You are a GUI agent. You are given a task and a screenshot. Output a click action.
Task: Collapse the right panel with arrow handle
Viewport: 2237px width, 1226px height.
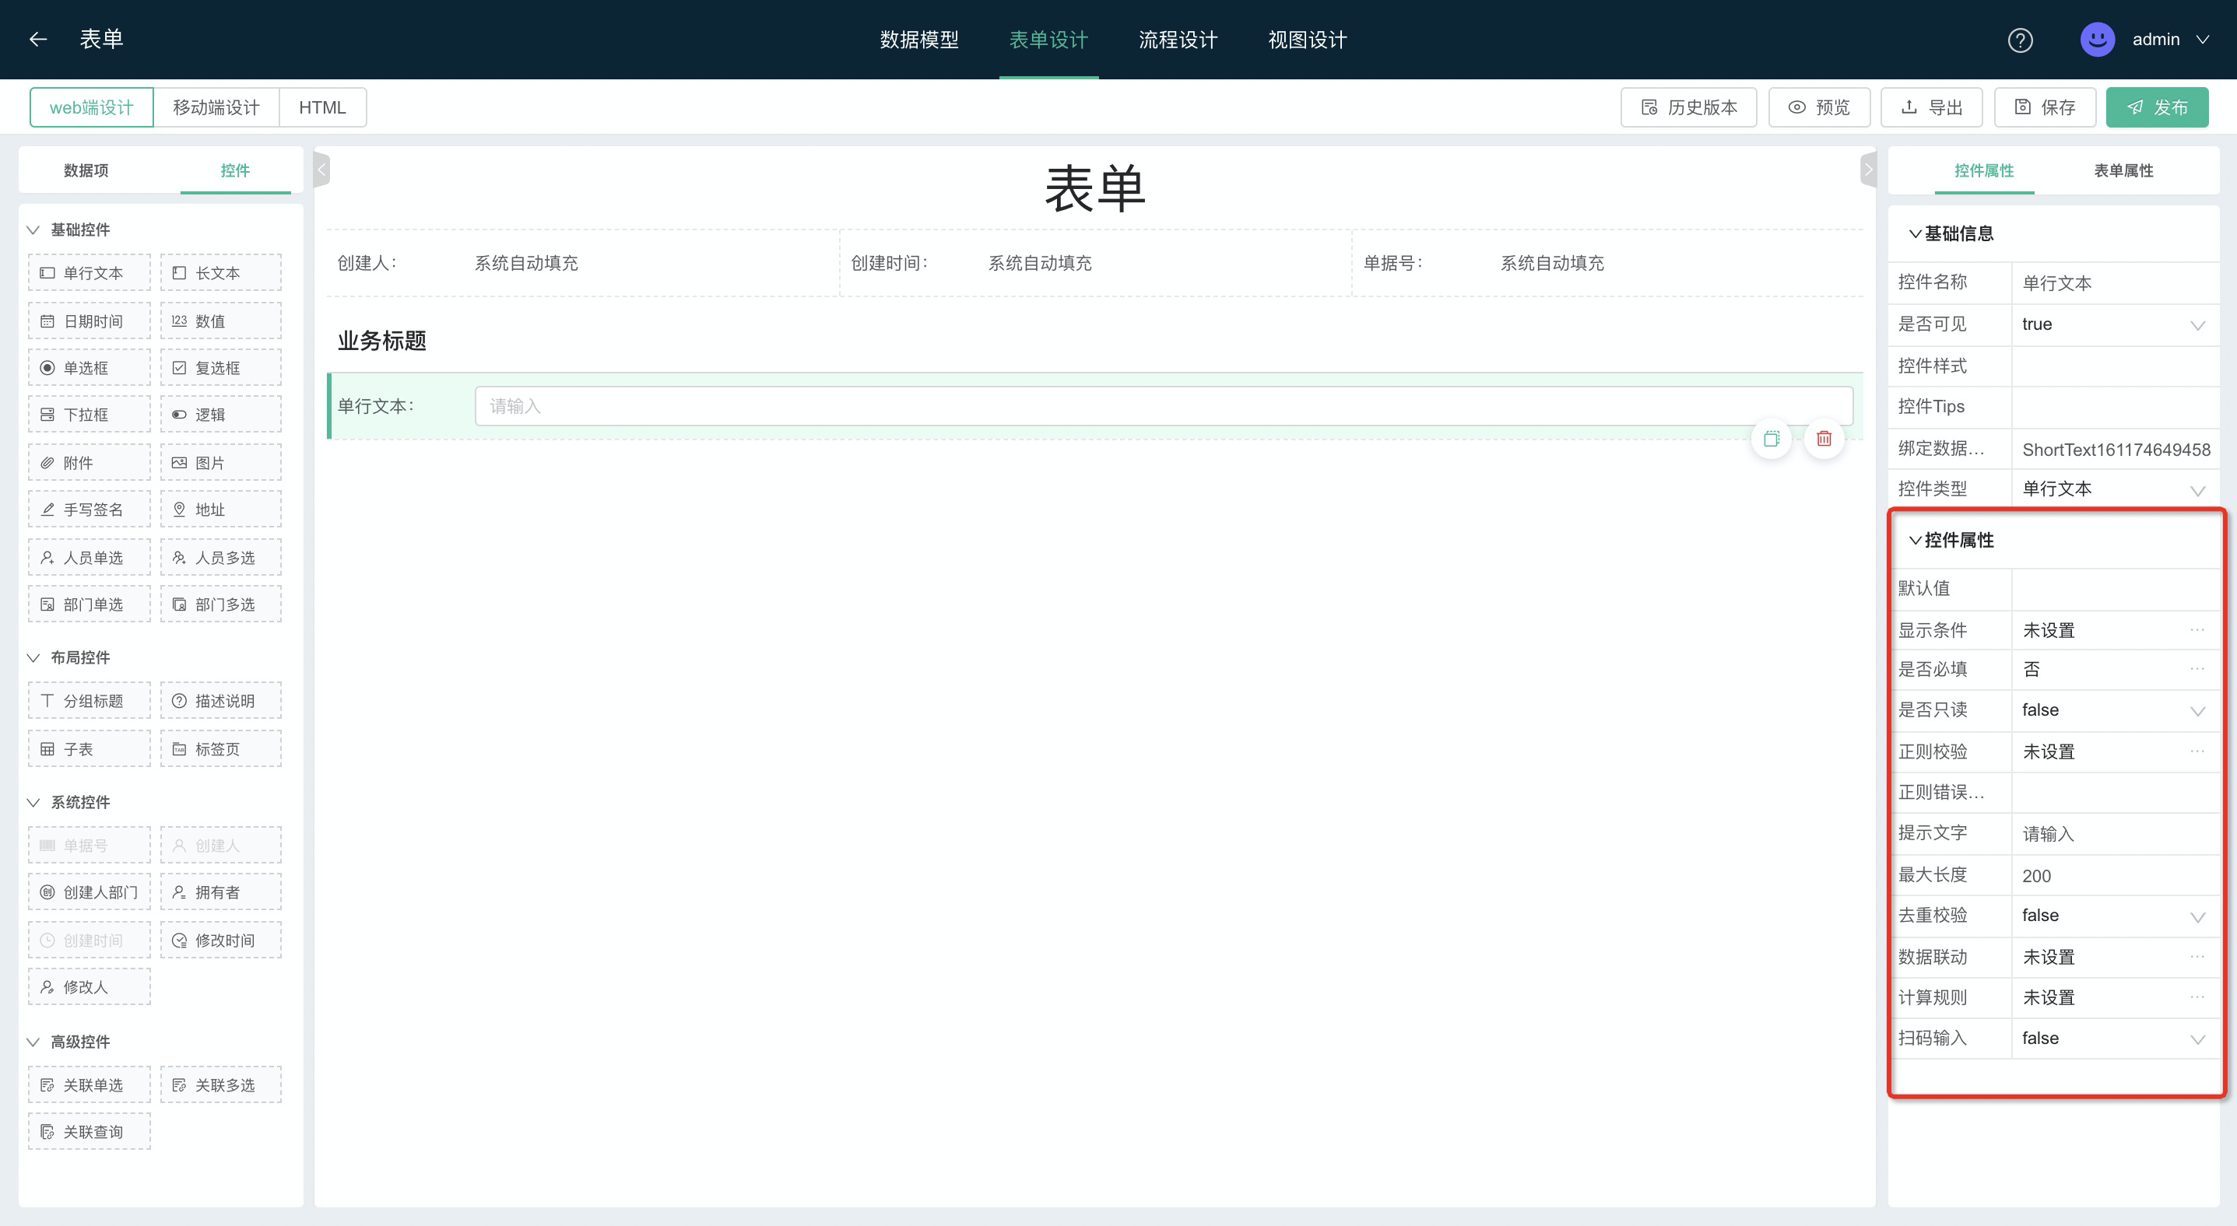(1868, 169)
